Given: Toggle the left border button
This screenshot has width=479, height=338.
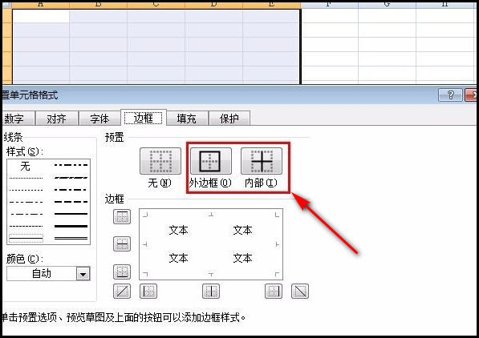Looking at the screenshot, I should [x=148, y=291].
